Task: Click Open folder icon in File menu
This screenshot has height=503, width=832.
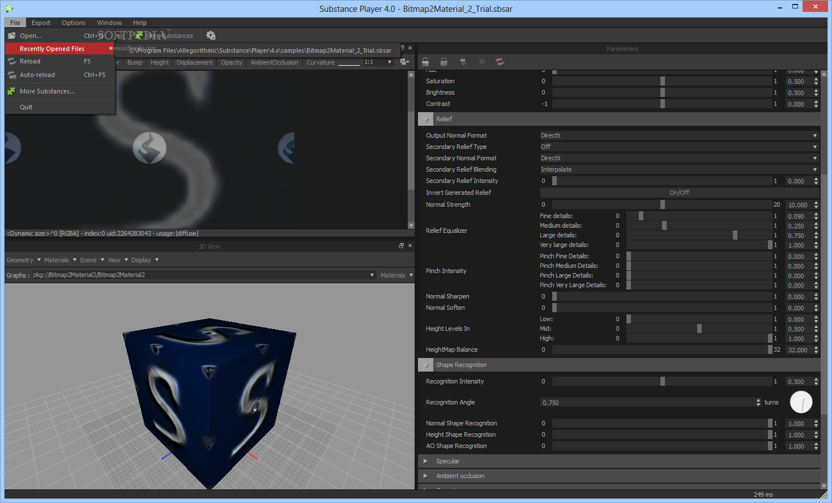Action: pos(11,35)
